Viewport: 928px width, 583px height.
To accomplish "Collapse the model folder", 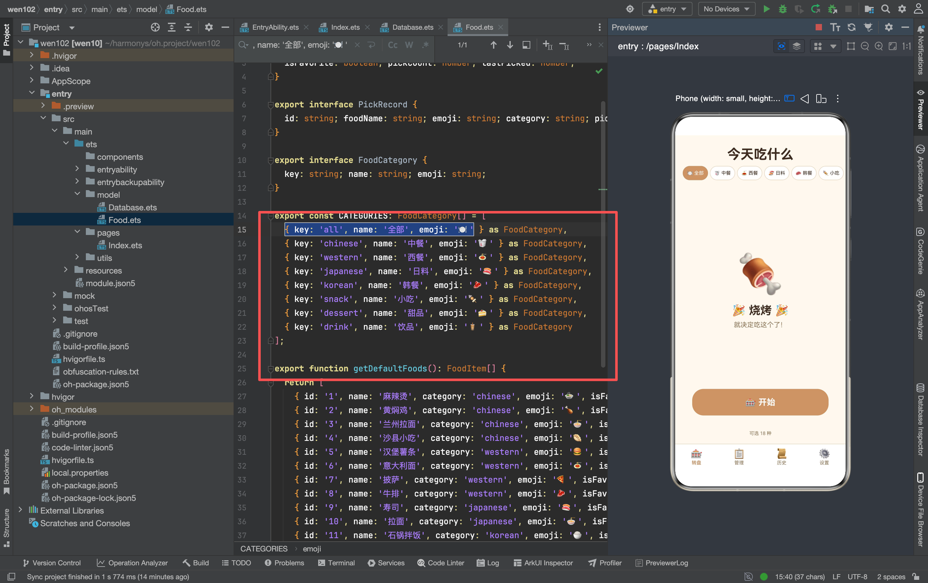I will [x=77, y=194].
